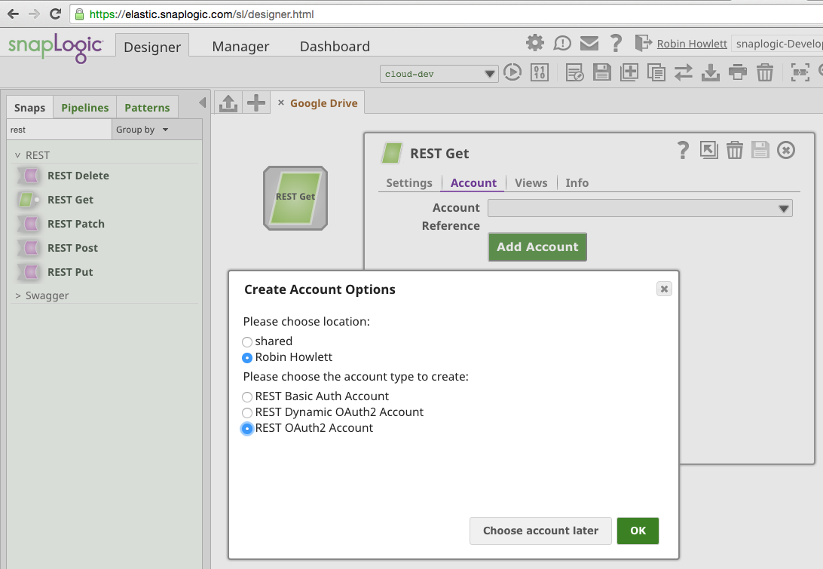This screenshot has height=569, width=823.
Task: Open the mail envelope icon
Action: point(589,42)
